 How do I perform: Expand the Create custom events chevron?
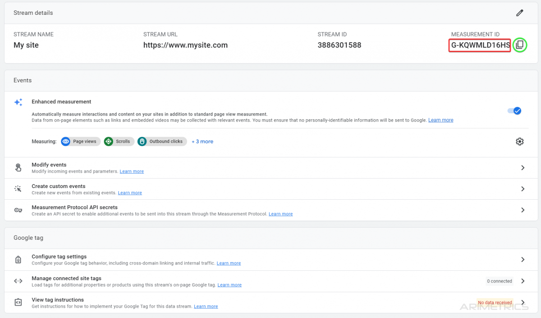[x=523, y=189]
